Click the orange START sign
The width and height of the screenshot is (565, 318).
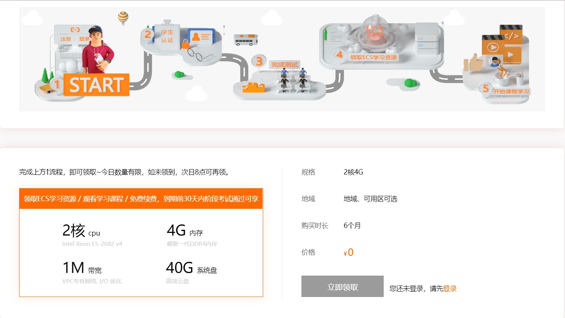[96, 85]
